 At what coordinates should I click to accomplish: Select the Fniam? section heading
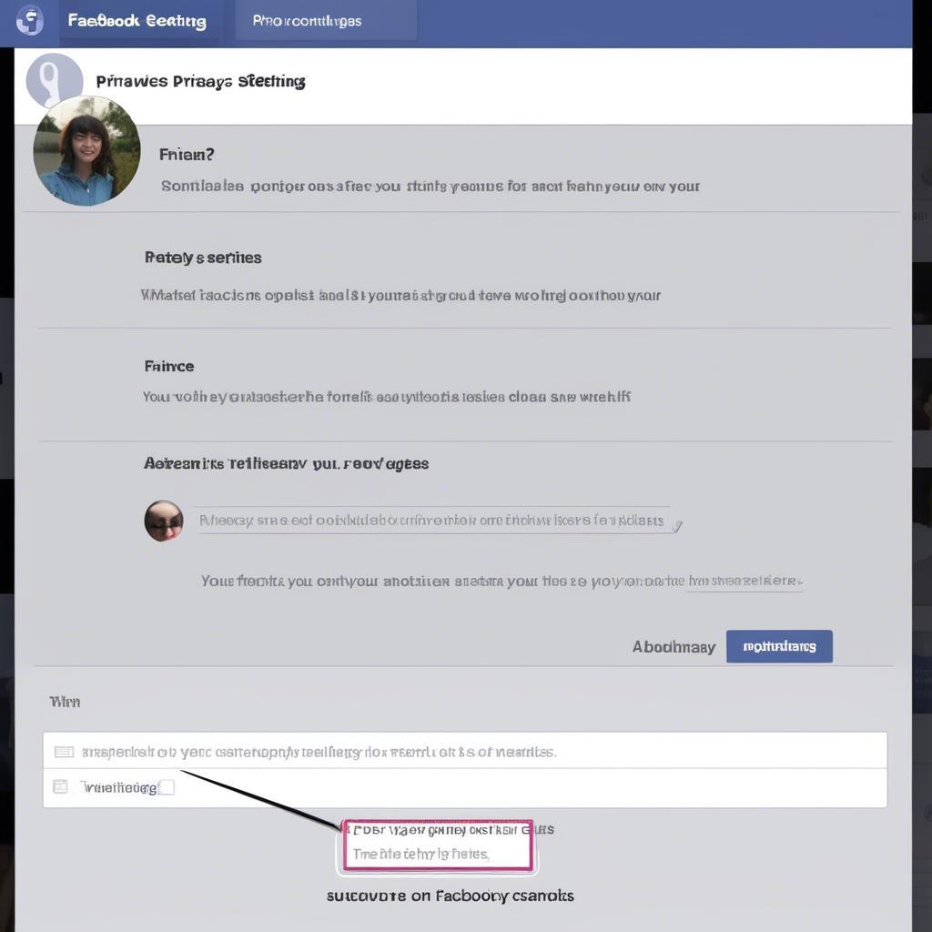pos(187,155)
